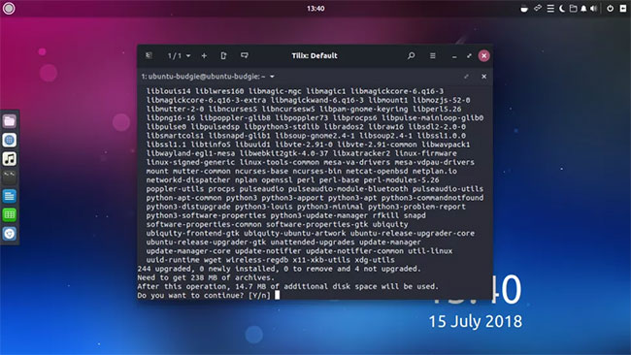Open the Budgie menu in top-left corner

tap(9, 9)
